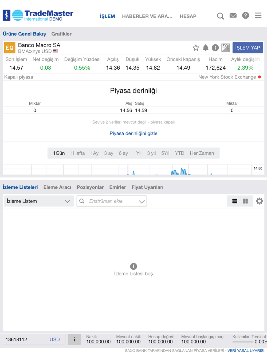267x356 pixels.
Task: Click the price chart area
Action: [128, 169]
